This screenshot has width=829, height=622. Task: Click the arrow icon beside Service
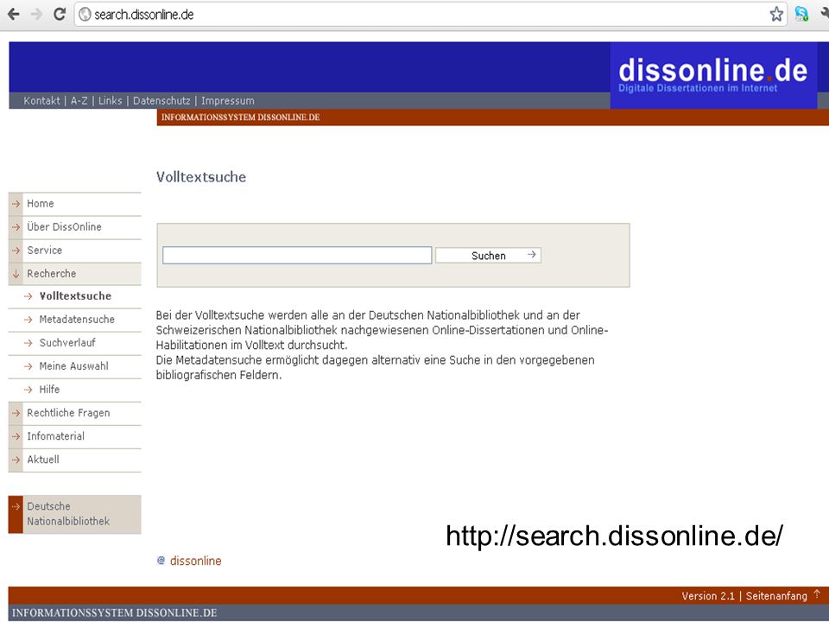16,251
